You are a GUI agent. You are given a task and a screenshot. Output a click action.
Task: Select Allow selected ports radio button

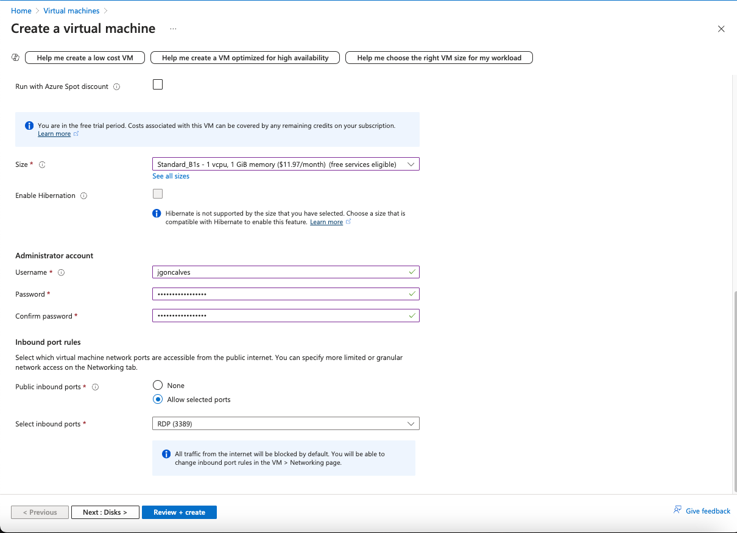click(x=158, y=400)
